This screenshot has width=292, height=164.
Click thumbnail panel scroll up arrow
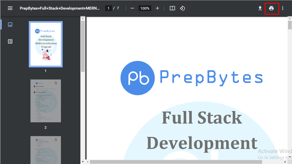click(83, 19)
